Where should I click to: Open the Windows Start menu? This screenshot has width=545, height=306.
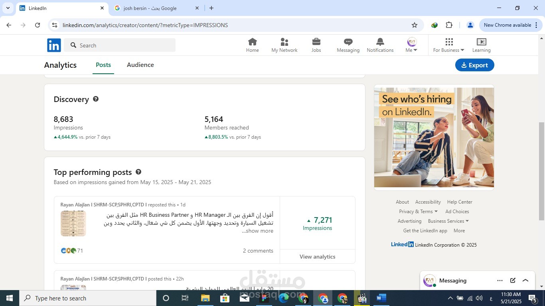tap(10, 298)
